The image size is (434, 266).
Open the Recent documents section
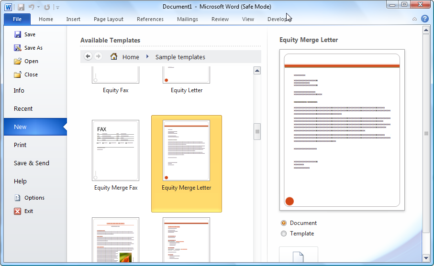(x=23, y=108)
